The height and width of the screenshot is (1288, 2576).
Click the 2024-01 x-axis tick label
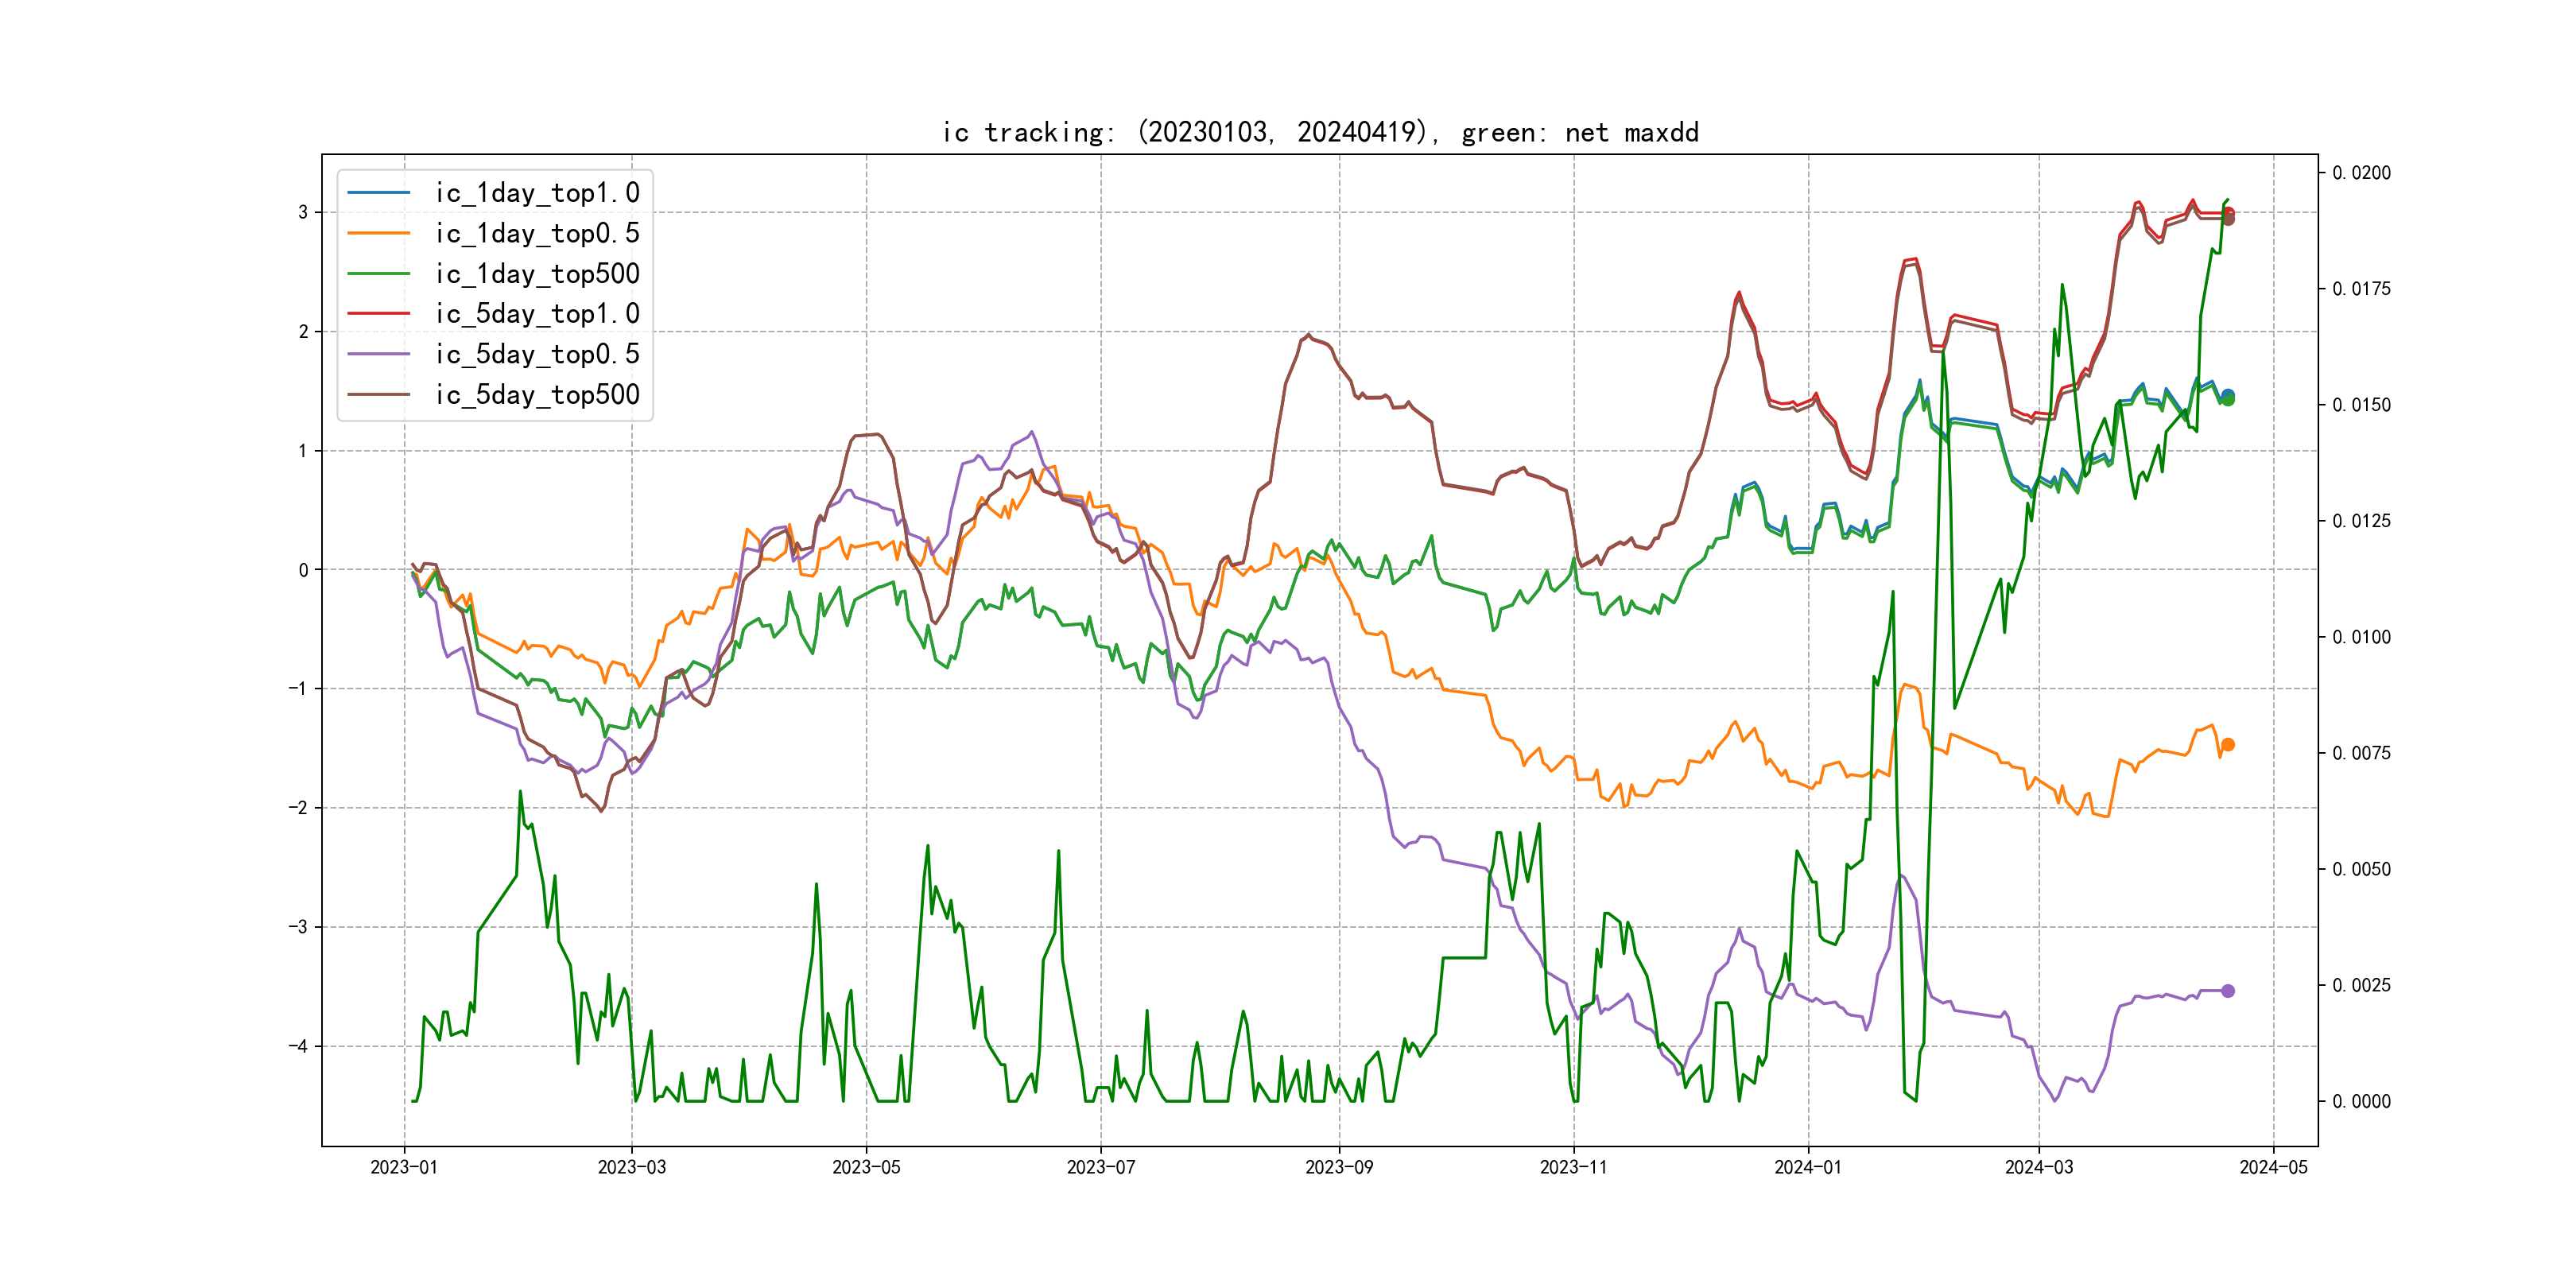(x=1808, y=1167)
